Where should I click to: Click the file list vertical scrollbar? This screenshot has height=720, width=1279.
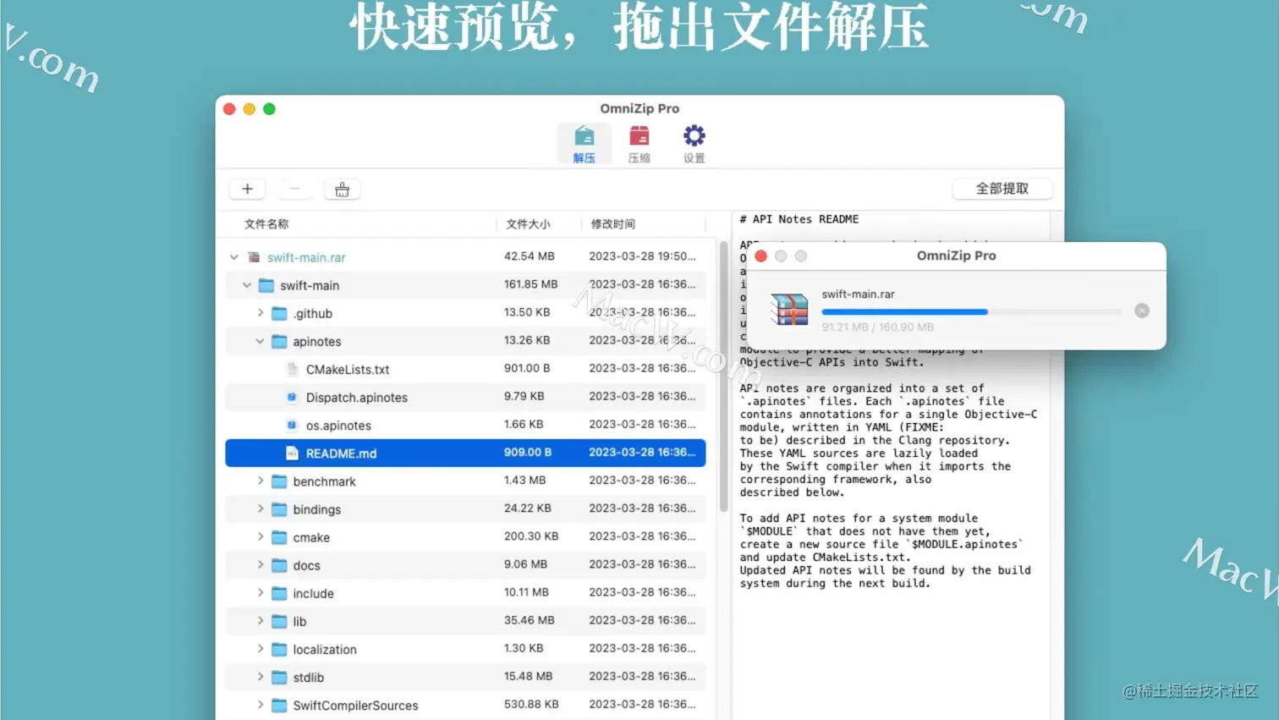pos(723,376)
